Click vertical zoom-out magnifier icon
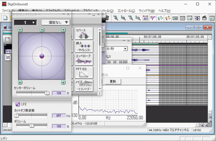The image size is (216, 141). point(138,18)
